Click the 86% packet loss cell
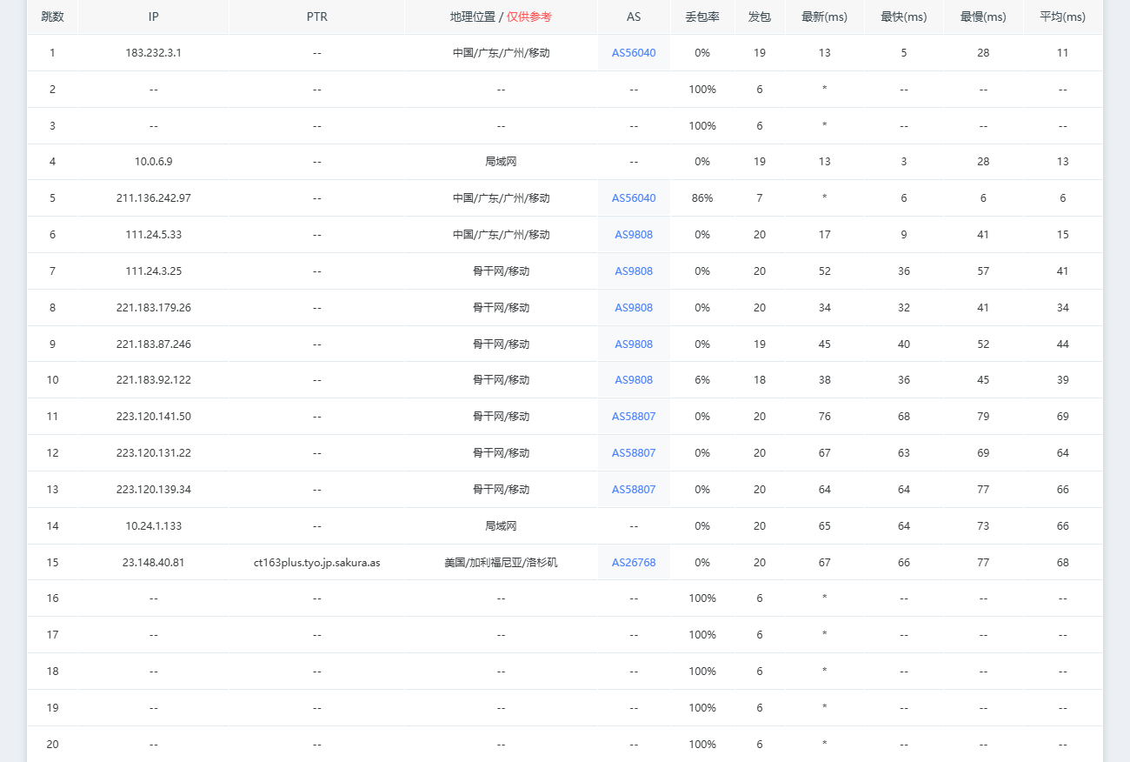The width and height of the screenshot is (1130, 762). (702, 198)
